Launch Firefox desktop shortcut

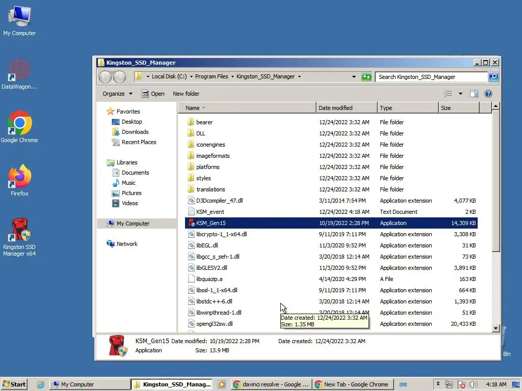19,180
